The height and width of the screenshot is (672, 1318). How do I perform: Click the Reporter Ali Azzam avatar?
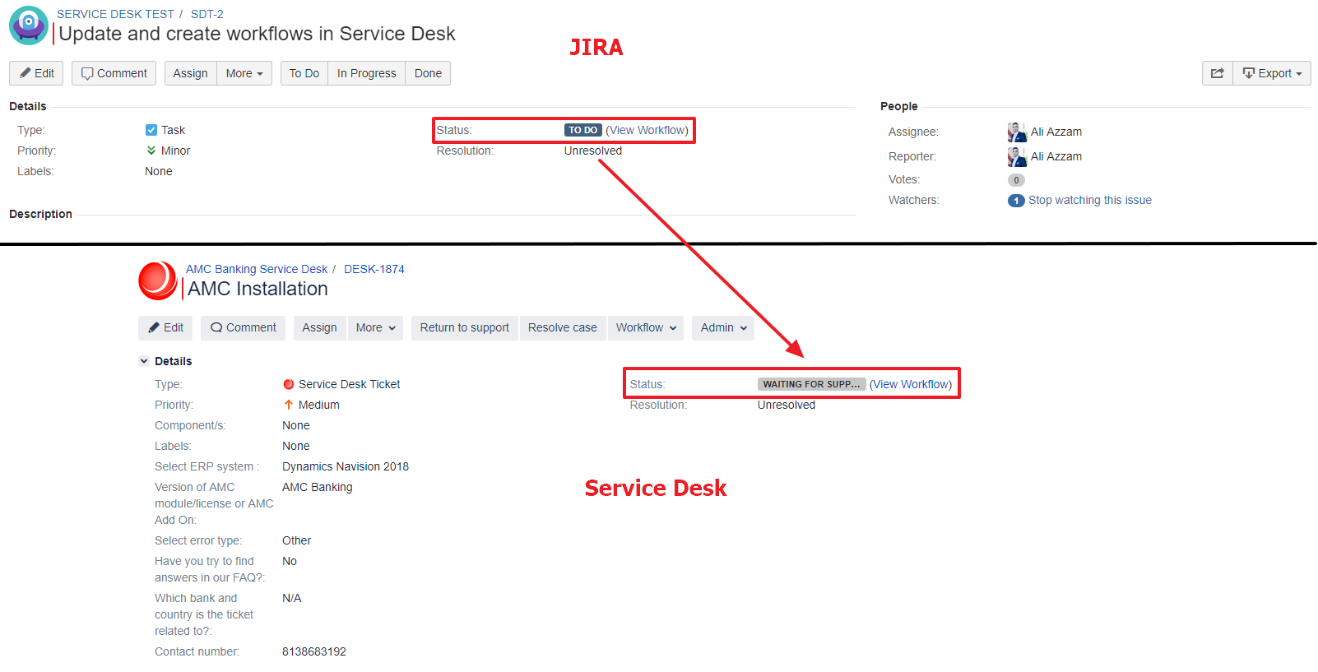(x=1017, y=156)
